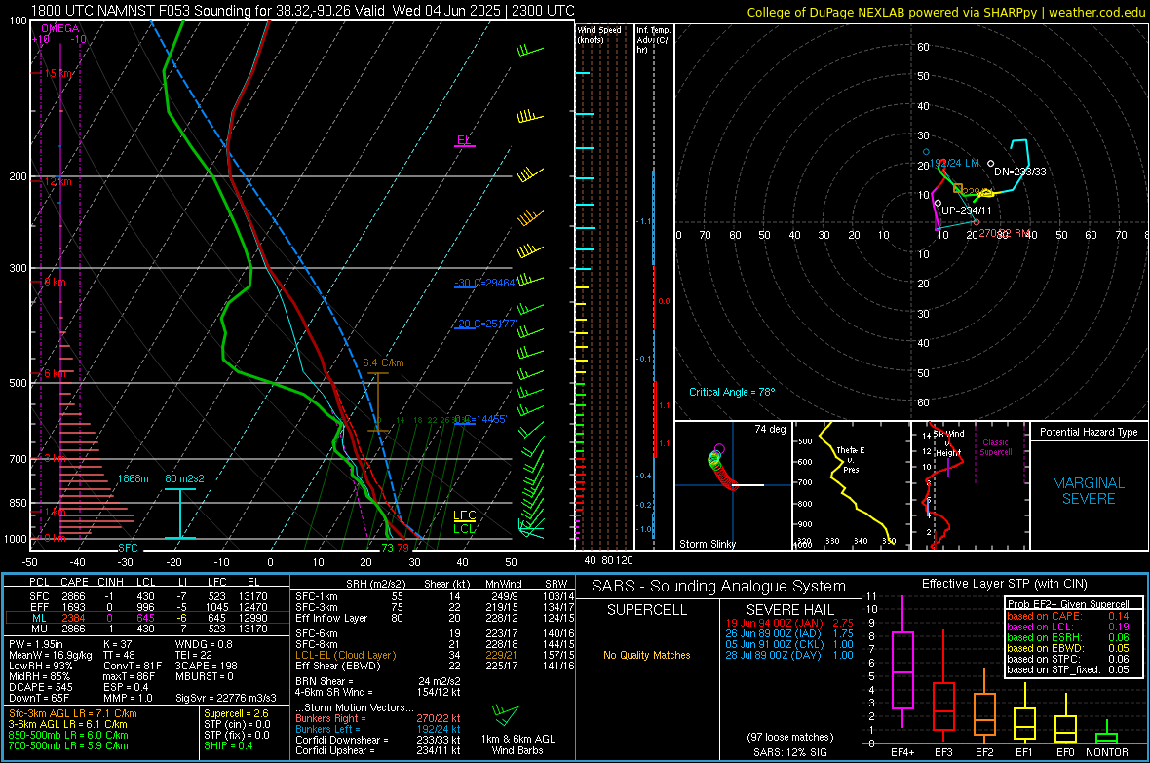
Task: Select the MU parcel row
Action: (x=146, y=629)
